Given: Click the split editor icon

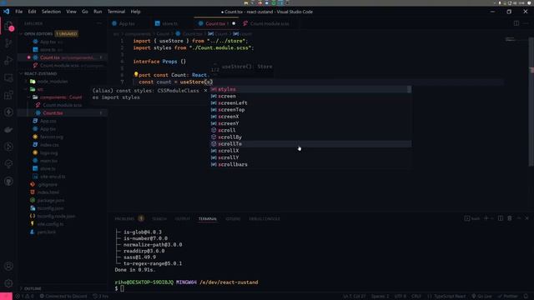Looking at the screenshot, I should [516, 23].
